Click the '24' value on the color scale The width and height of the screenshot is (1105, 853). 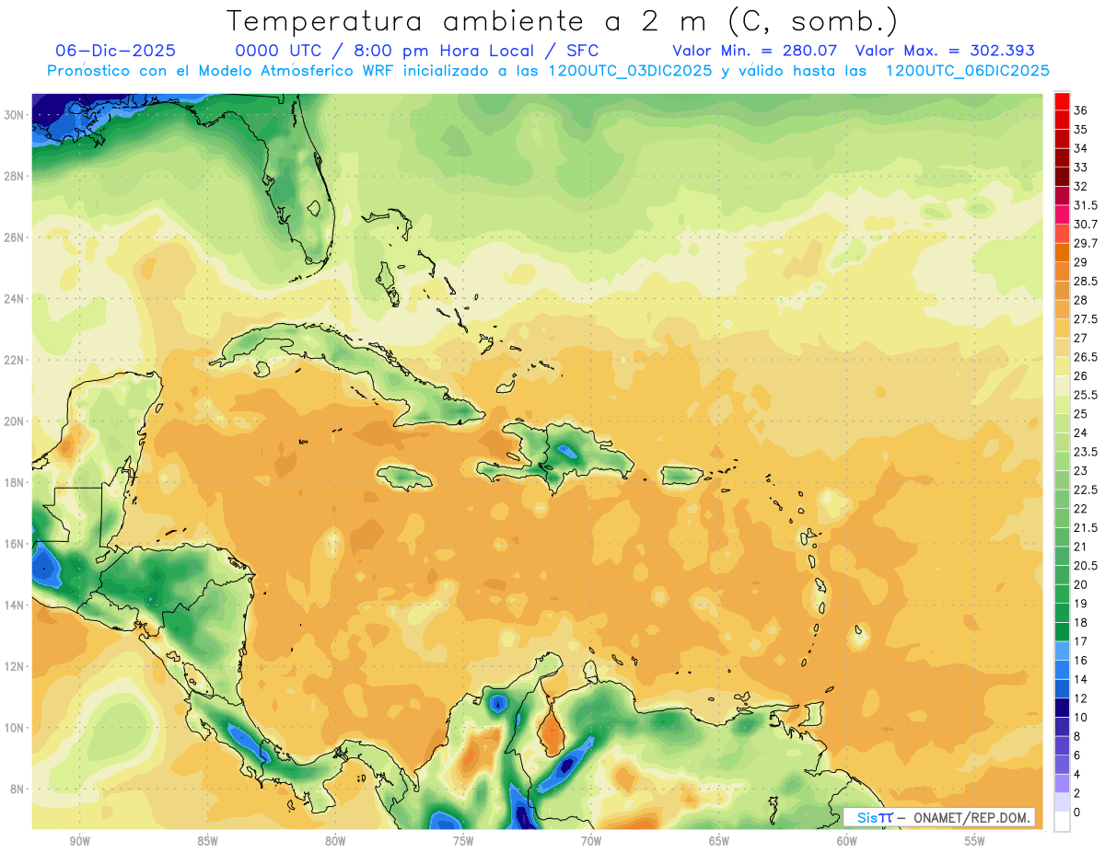tap(1081, 433)
